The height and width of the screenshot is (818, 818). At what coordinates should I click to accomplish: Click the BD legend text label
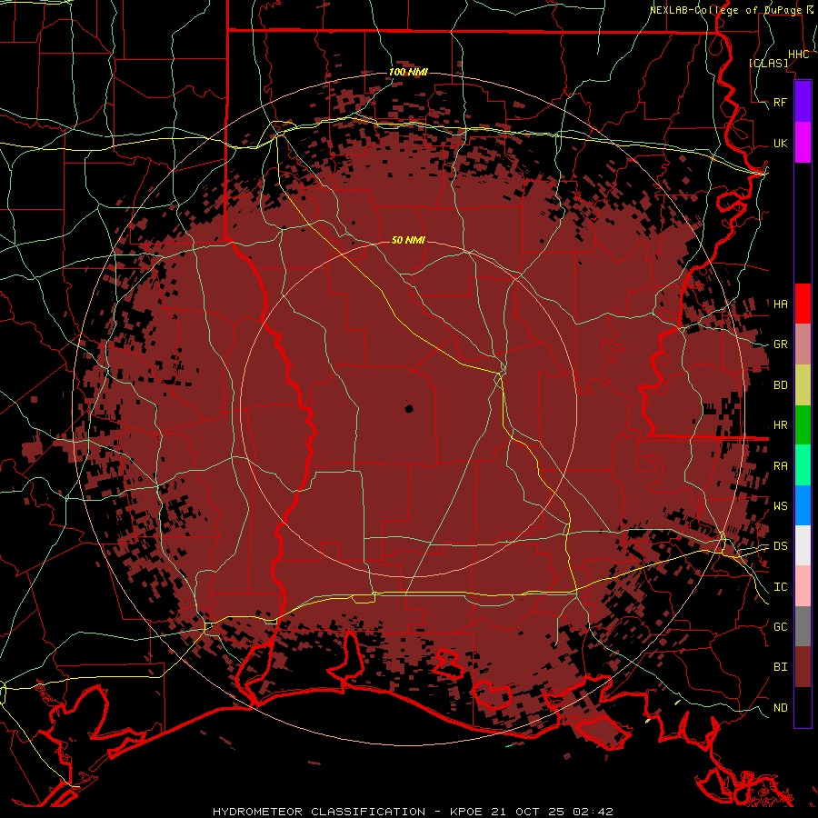pos(781,385)
